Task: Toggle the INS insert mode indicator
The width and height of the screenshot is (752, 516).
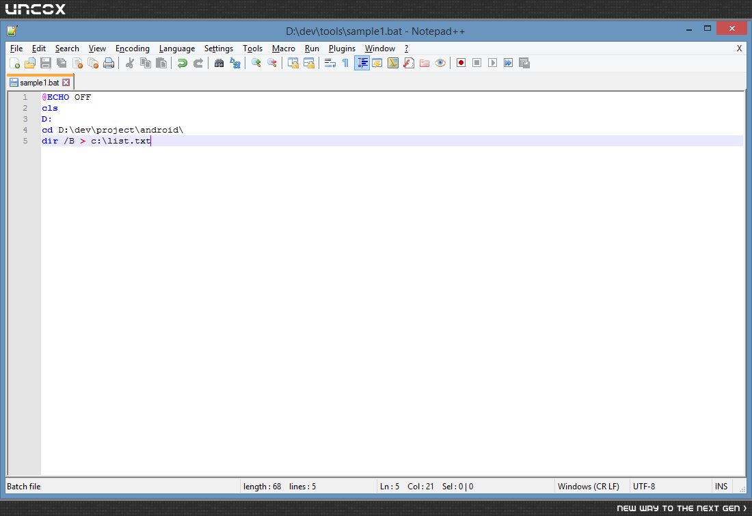Action: (721, 486)
